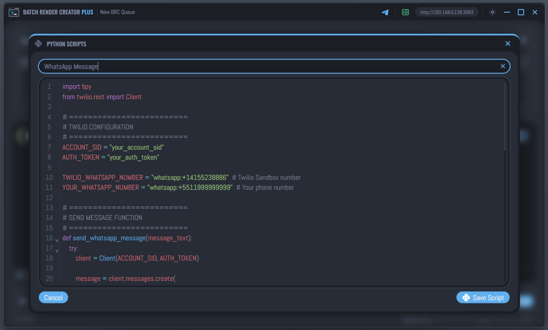Image resolution: width=548 pixels, height=330 pixels.
Task: Click the "your_account_sid" string value
Action: (137, 147)
